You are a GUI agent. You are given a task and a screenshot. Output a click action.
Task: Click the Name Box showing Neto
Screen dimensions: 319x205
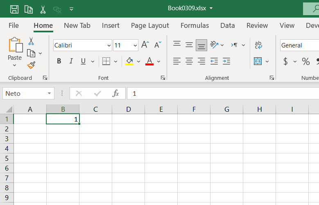point(25,94)
